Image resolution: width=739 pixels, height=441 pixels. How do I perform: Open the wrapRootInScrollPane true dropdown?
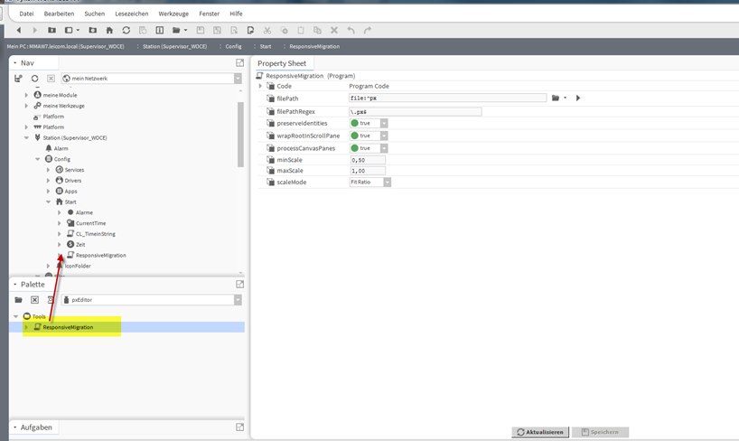point(384,136)
